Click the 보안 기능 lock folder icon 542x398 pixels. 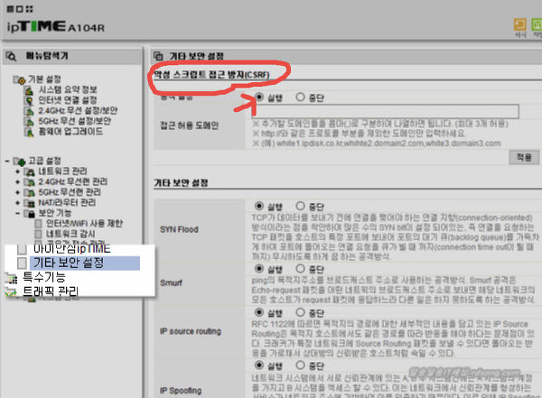pyautogui.click(x=29, y=214)
